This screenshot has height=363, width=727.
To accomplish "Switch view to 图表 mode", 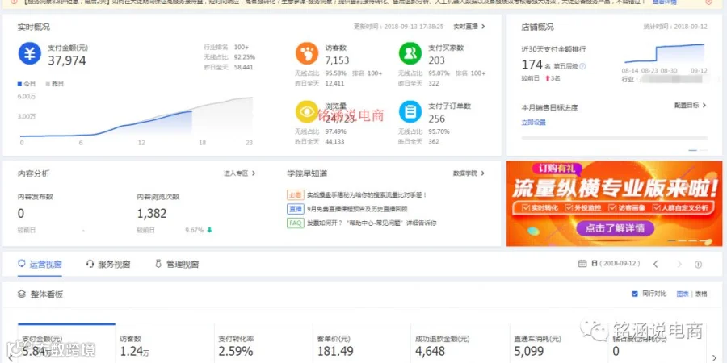I will (683, 294).
